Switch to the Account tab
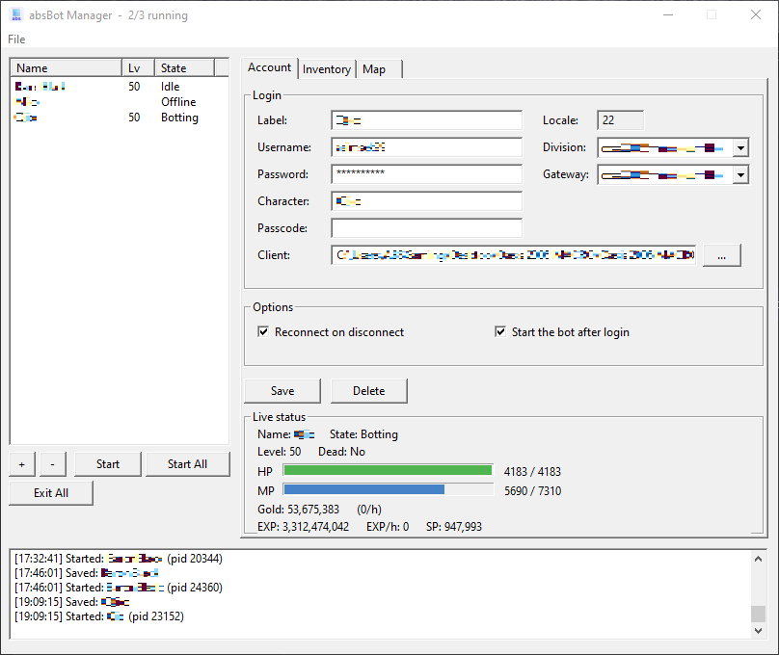The height and width of the screenshot is (655, 779). tap(269, 67)
